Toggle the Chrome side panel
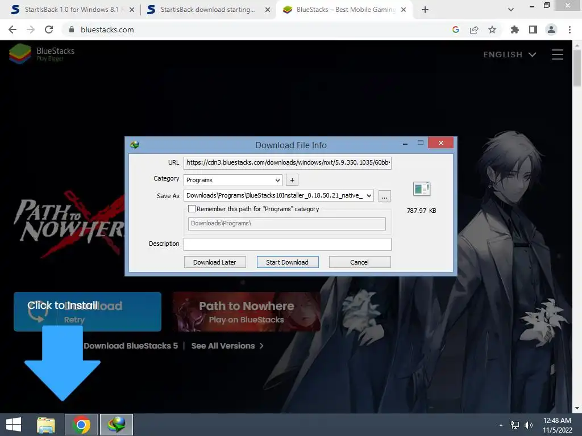This screenshot has width=582, height=436. pos(533,30)
